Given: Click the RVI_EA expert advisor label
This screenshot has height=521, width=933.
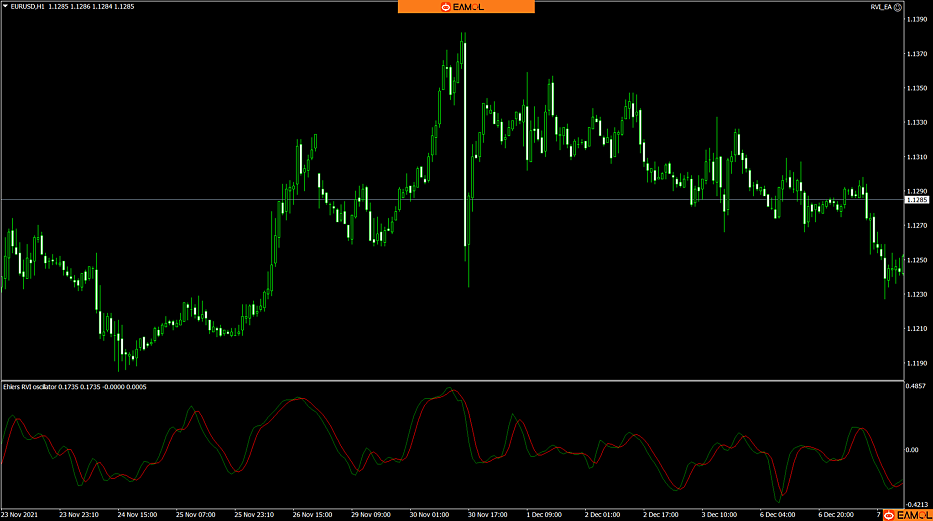Looking at the screenshot, I should (881, 7).
